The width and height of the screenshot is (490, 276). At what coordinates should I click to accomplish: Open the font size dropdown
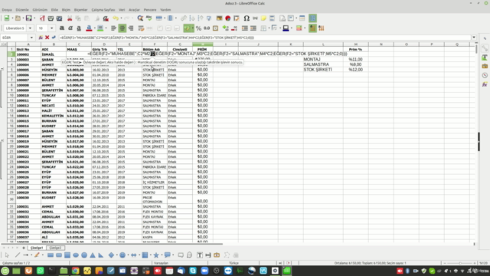click(52, 28)
